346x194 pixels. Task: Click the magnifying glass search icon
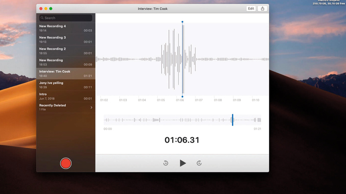pyautogui.click(x=42, y=18)
